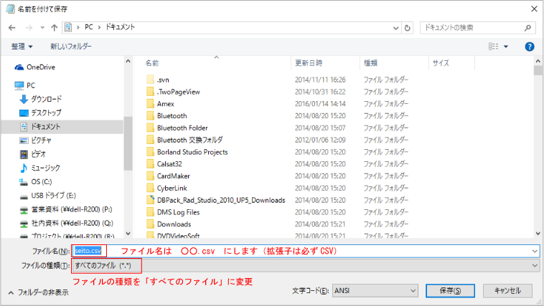Click the refresh button beside address bar

[408, 27]
